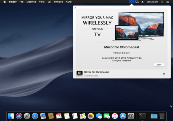The height and width of the screenshot is (121, 173).
Task: Open the Trash in Dock
Action: click(x=162, y=116)
